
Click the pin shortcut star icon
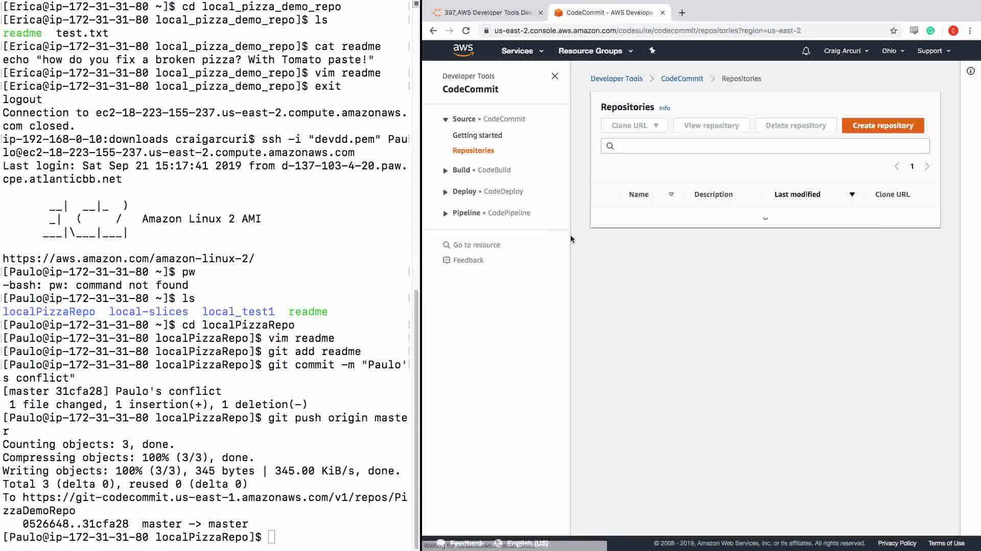click(652, 51)
